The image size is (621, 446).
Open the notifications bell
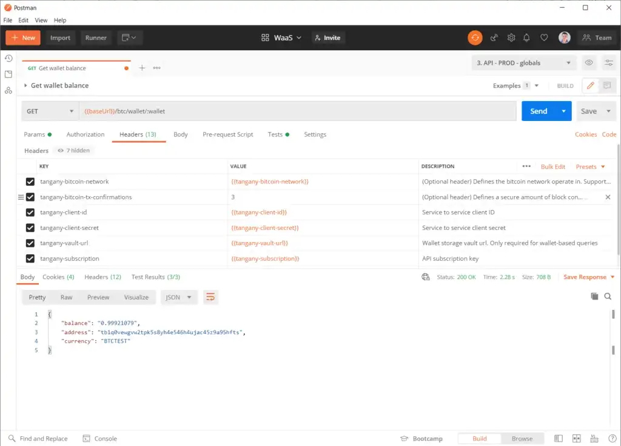click(526, 38)
